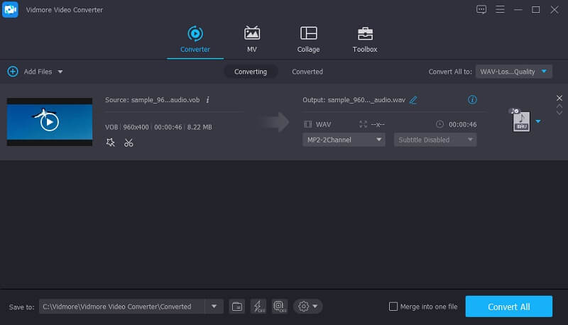Open the Toolbox tab

pyautogui.click(x=365, y=39)
